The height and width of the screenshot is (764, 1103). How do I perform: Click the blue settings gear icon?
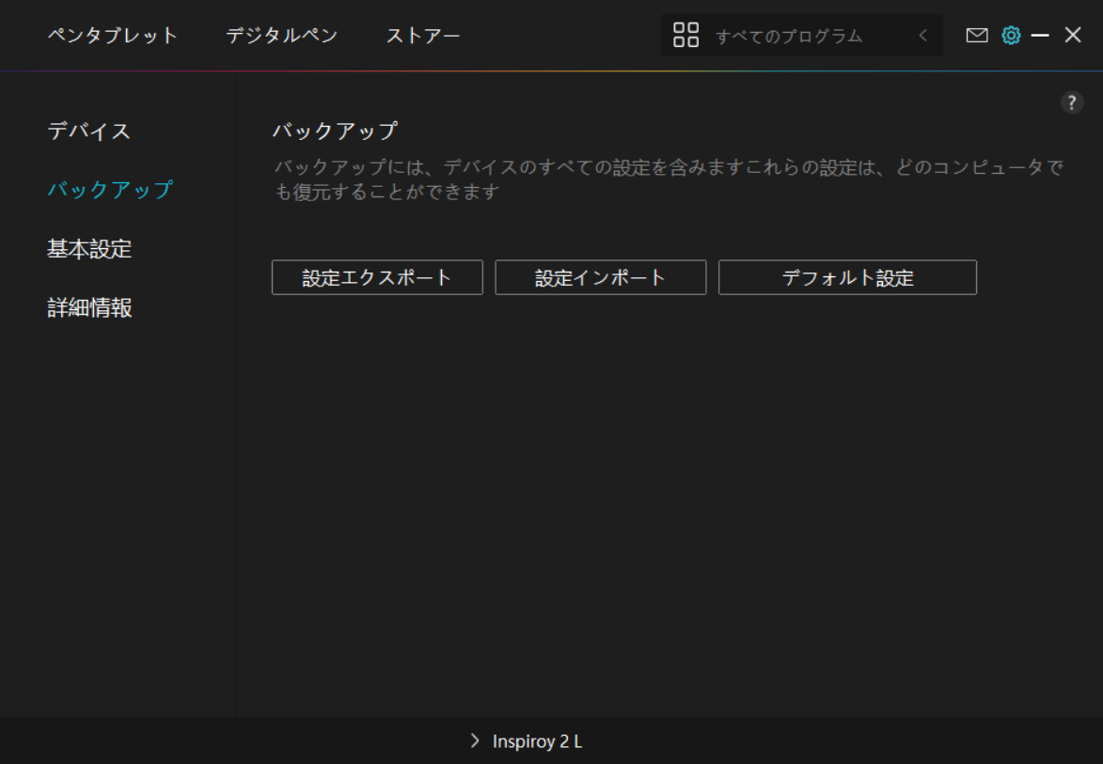coord(1011,36)
